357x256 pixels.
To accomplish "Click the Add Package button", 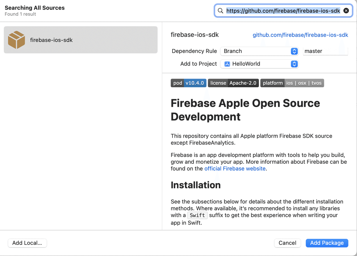I will (x=327, y=243).
